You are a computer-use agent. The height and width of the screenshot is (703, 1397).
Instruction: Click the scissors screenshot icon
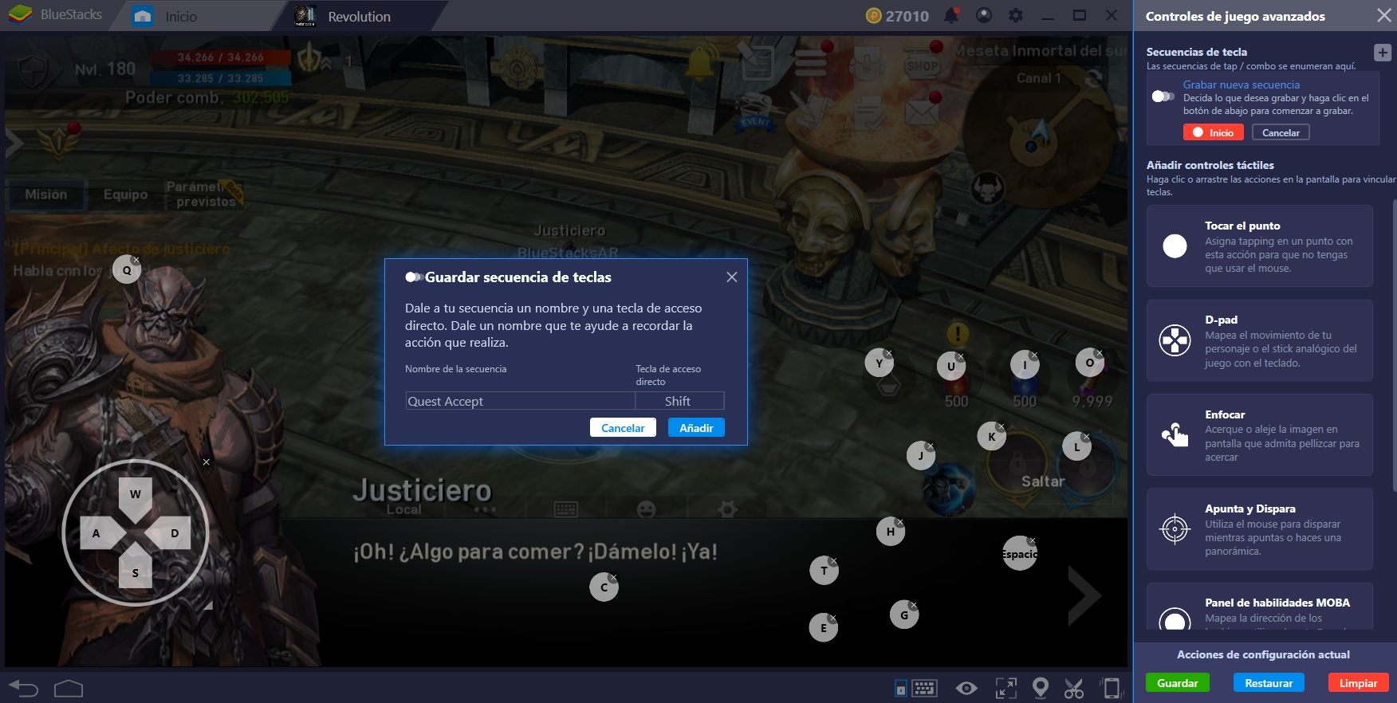tap(1074, 688)
